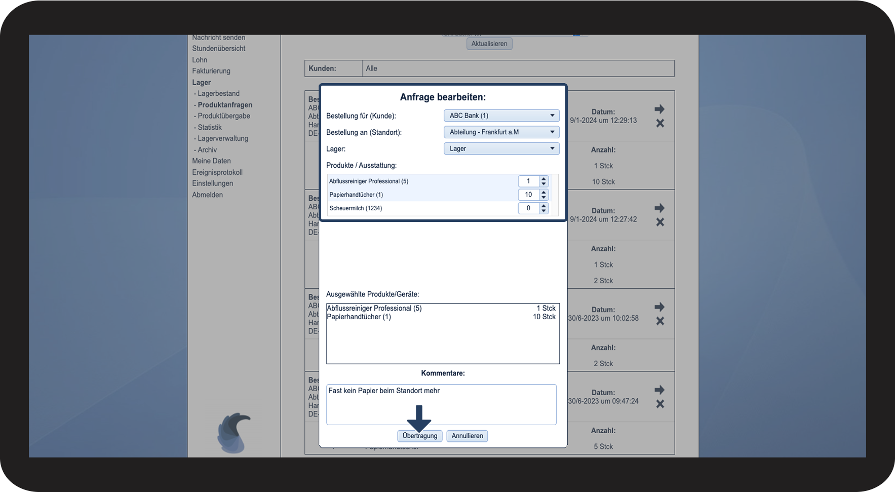Click the date '30/6-2023 um 10:02:58'

tap(603, 318)
